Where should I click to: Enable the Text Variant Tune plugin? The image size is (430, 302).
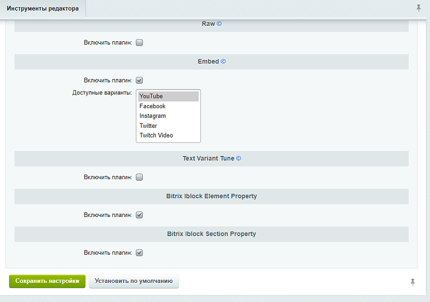tap(140, 177)
